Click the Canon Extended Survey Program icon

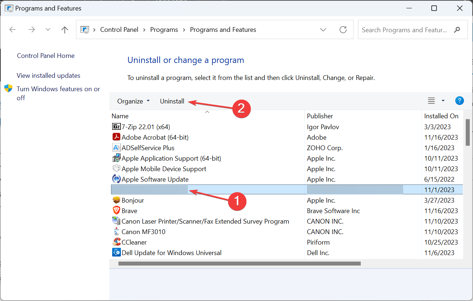116,221
